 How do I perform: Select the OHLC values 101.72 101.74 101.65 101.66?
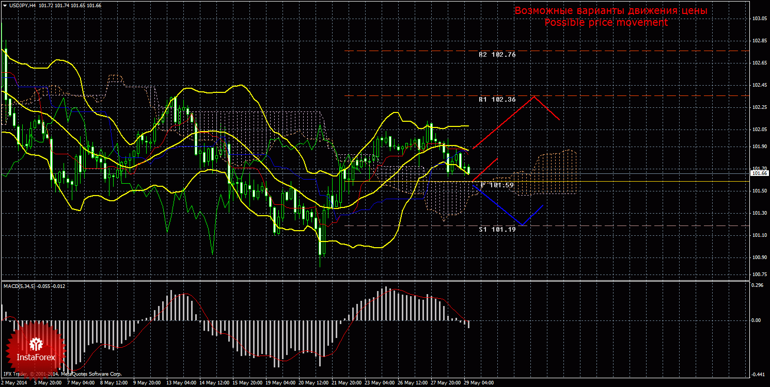pos(70,5)
